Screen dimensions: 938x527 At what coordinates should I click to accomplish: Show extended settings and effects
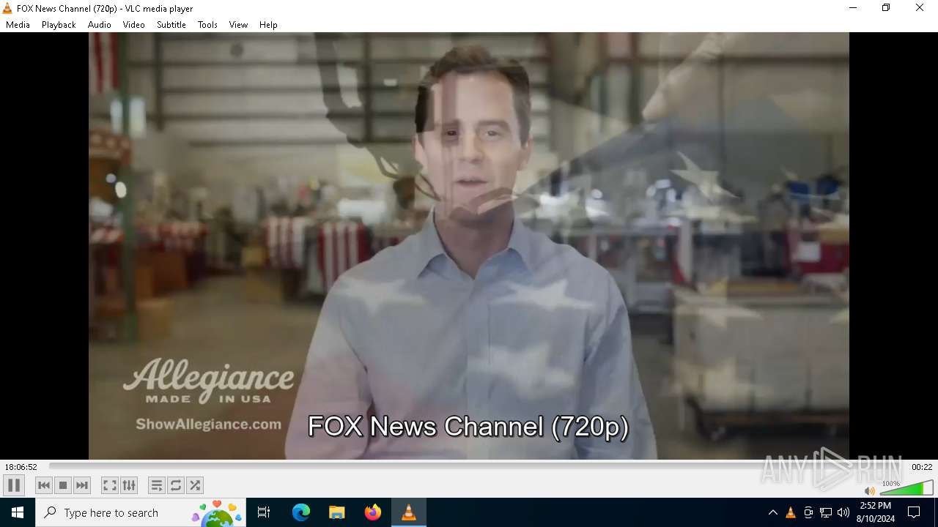[x=129, y=485]
